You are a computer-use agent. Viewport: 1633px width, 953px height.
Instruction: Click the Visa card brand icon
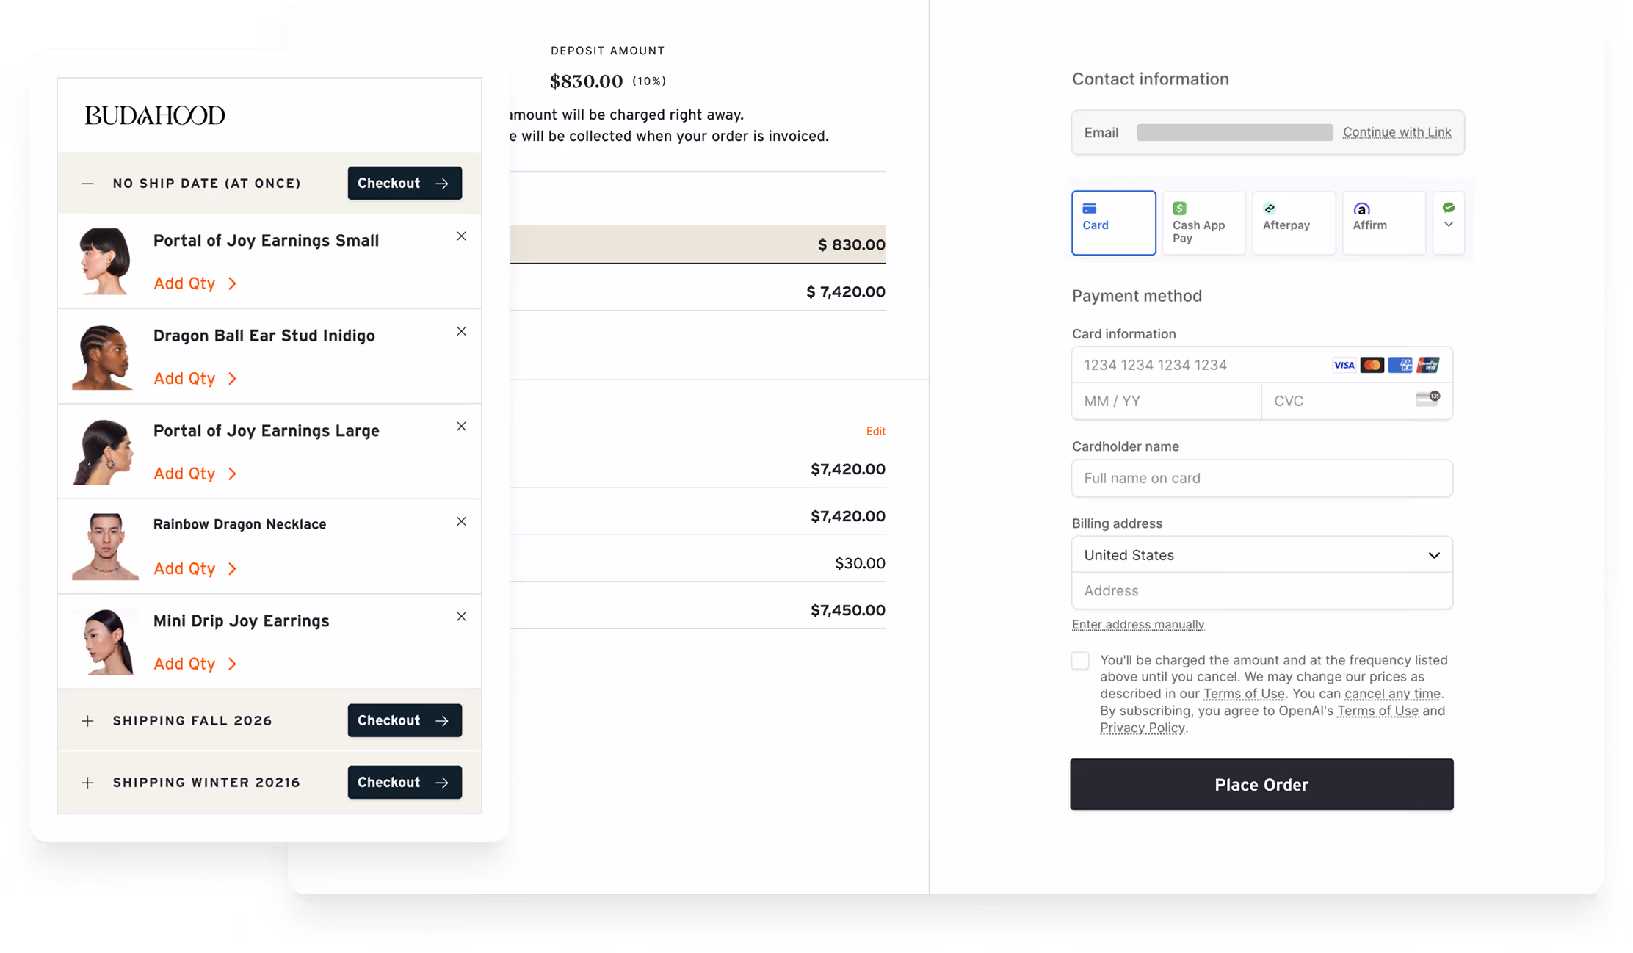(x=1344, y=365)
